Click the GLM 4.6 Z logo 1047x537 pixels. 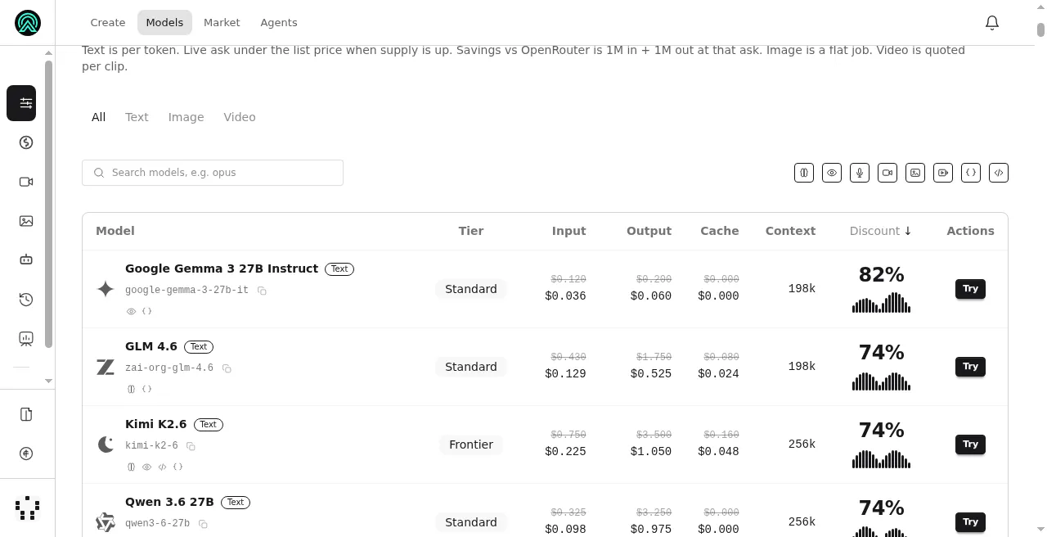[x=106, y=367]
